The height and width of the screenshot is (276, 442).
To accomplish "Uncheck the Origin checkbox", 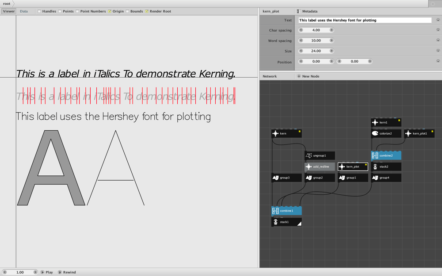I will pyautogui.click(x=110, y=11).
